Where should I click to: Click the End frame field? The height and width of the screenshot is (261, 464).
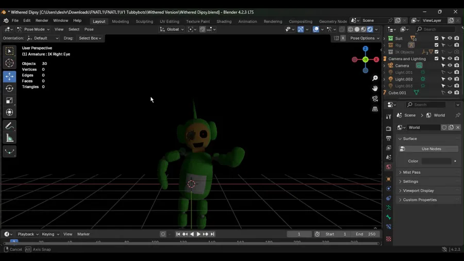coord(366,234)
